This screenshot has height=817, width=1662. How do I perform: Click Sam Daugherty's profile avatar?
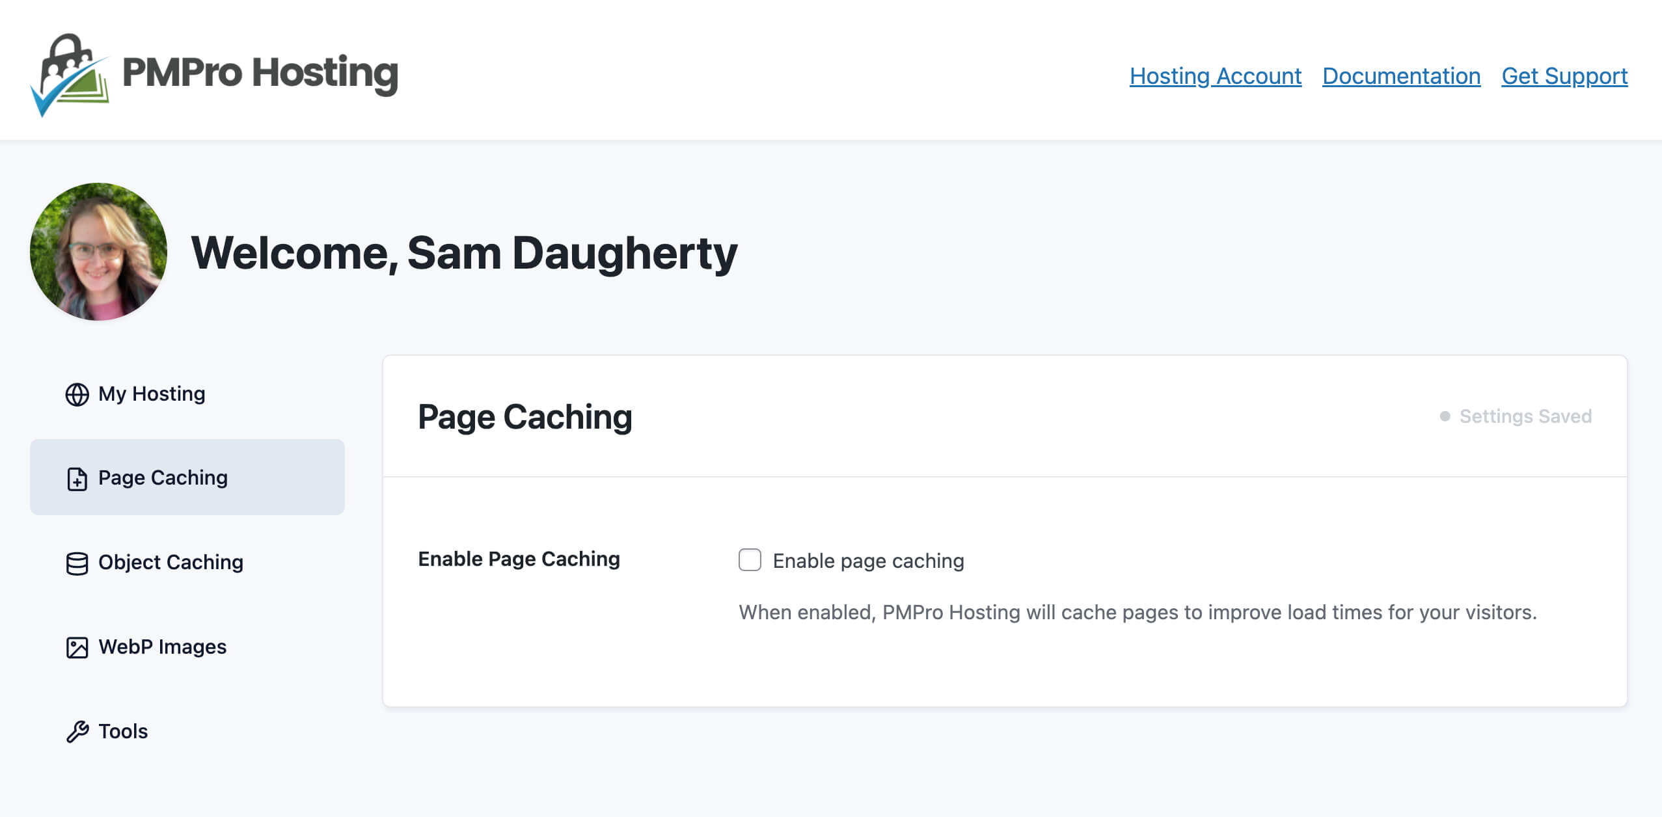tap(98, 252)
